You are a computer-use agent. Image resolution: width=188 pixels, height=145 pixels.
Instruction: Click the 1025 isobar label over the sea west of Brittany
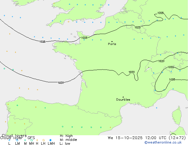[42, 42]
